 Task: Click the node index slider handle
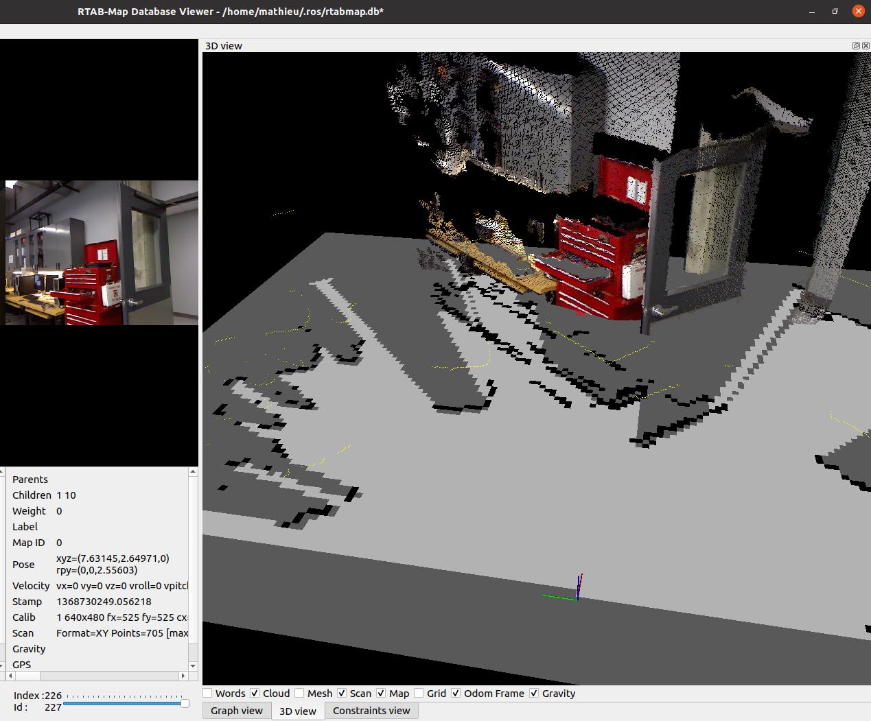point(185,703)
